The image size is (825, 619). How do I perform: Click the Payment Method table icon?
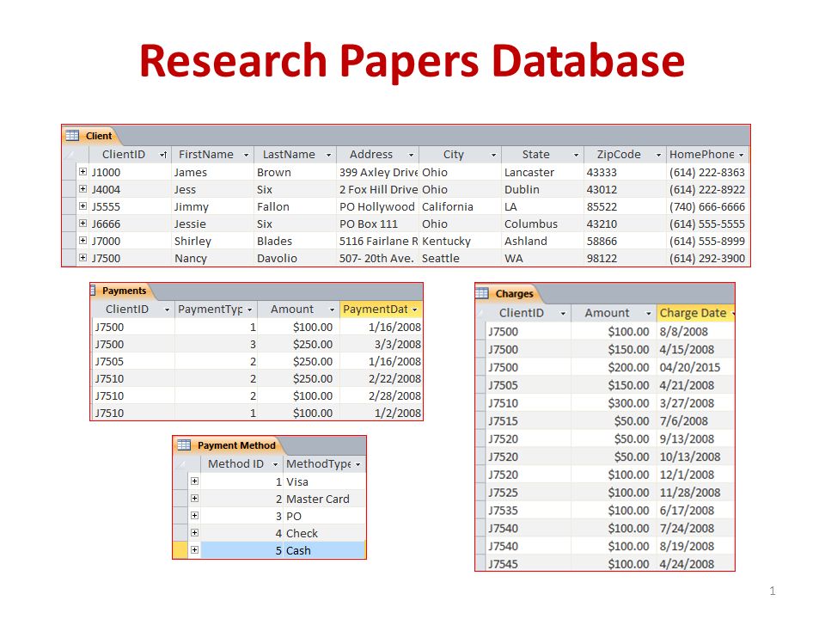coord(184,445)
